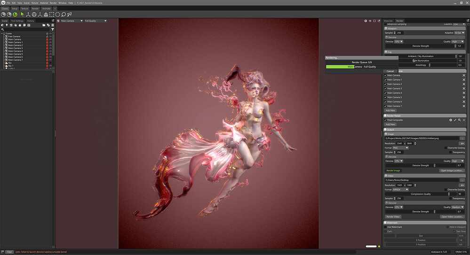Click the viewport settings gear icon
The image size is (470, 255).
point(366,21)
